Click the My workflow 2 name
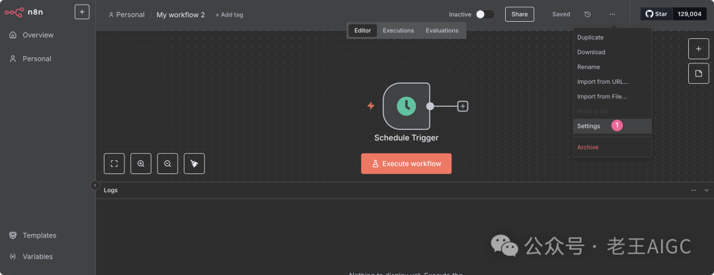This screenshot has height=275, width=714. [x=180, y=15]
